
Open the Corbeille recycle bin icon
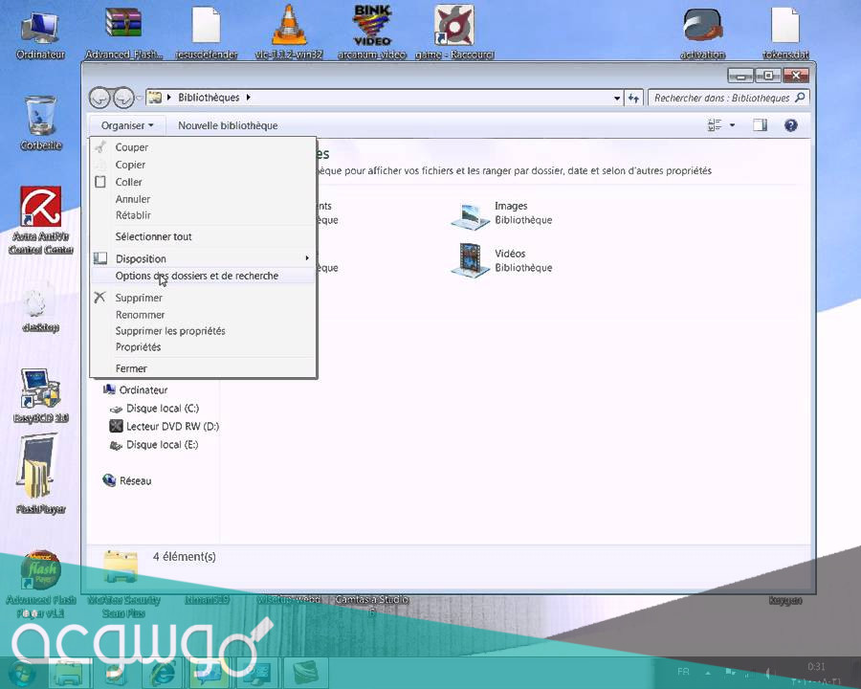click(x=41, y=117)
